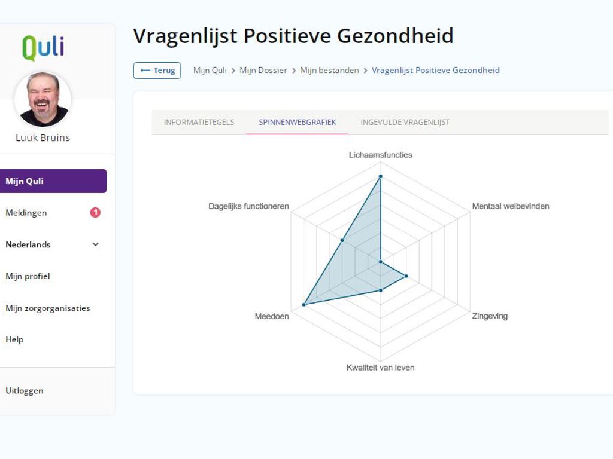The height and width of the screenshot is (459, 613).
Task: Click the Lichaamsfuncties data point on the chart
Action: click(380, 176)
